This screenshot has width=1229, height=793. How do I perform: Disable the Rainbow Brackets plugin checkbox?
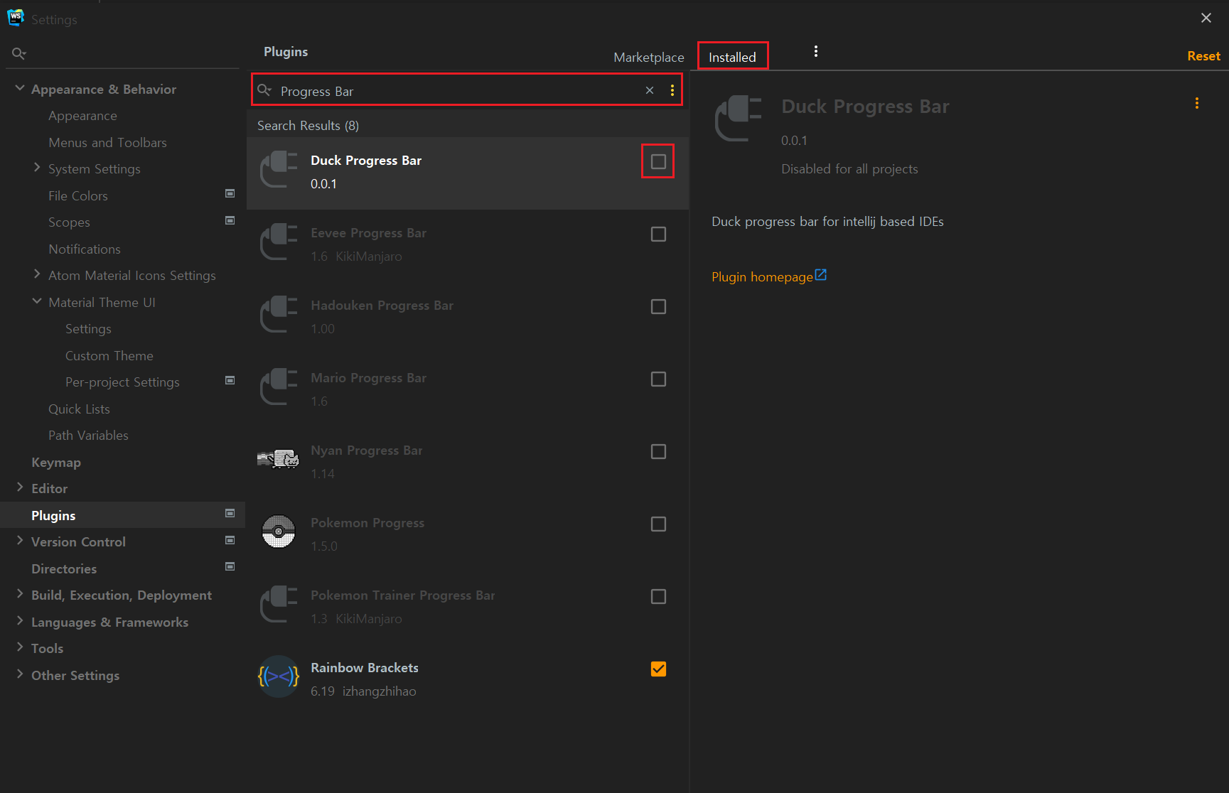tap(658, 669)
